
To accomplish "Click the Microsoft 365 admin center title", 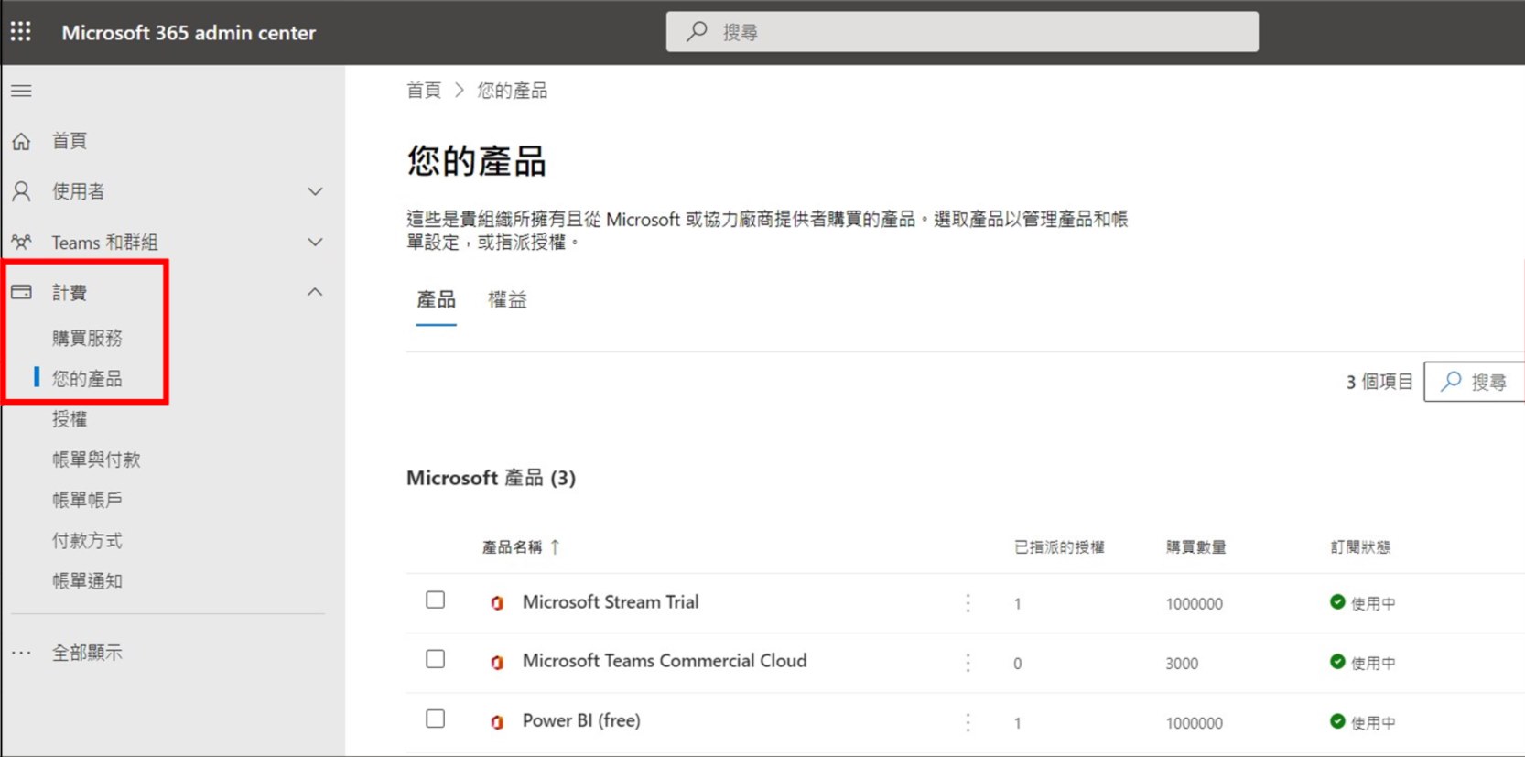I will pos(189,33).
